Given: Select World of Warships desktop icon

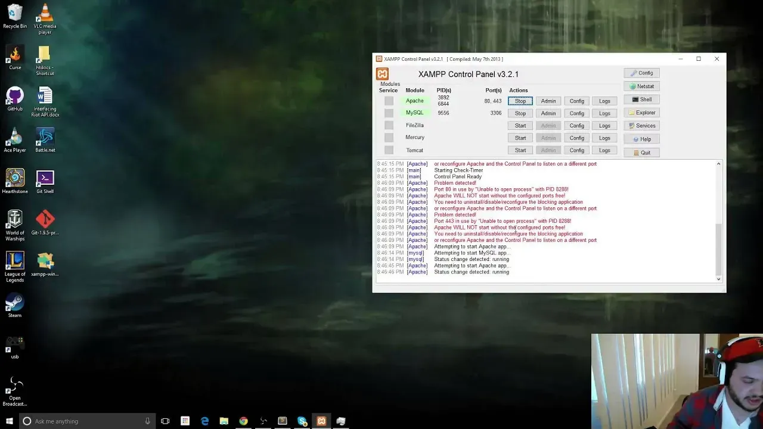Looking at the screenshot, I should coord(15,225).
